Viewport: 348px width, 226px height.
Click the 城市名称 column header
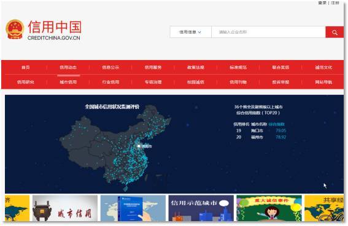point(259,124)
